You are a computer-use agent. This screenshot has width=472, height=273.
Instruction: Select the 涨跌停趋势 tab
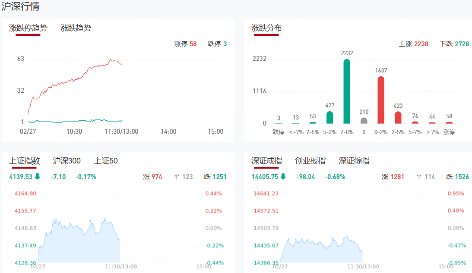click(x=28, y=28)
